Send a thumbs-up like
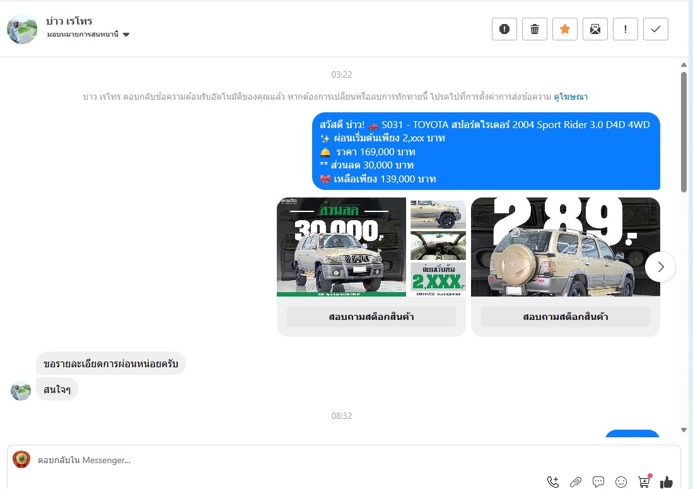The image size is (693, 489). 667,482
